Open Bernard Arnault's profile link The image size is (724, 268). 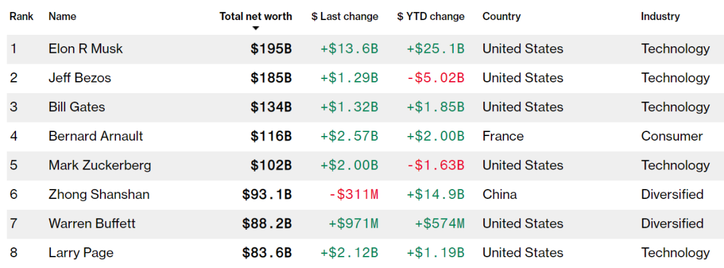pyautogui.click(x=96, y=136)
